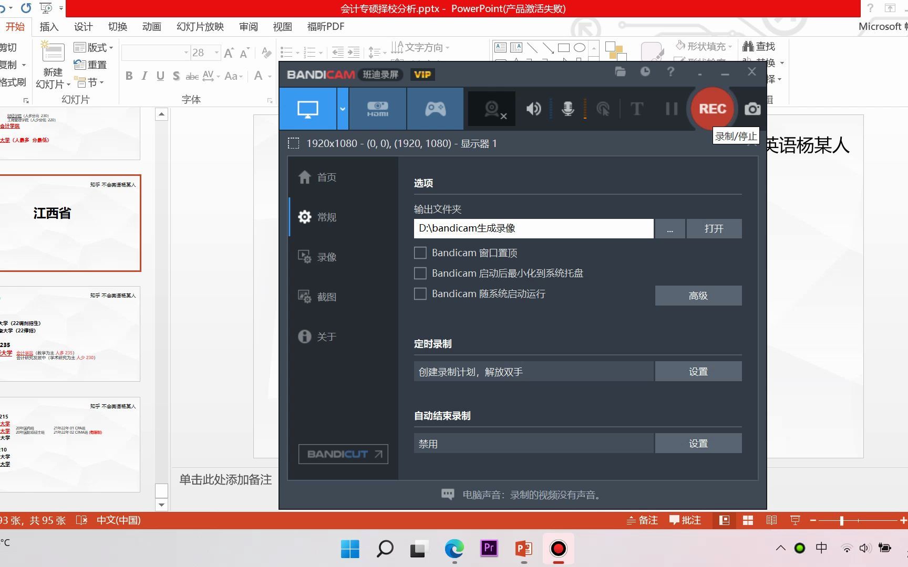Image resolution: width=908 pixels, height=567 pixels.
Task: Toggle mouse click effect icon
Action: point(603,109)
